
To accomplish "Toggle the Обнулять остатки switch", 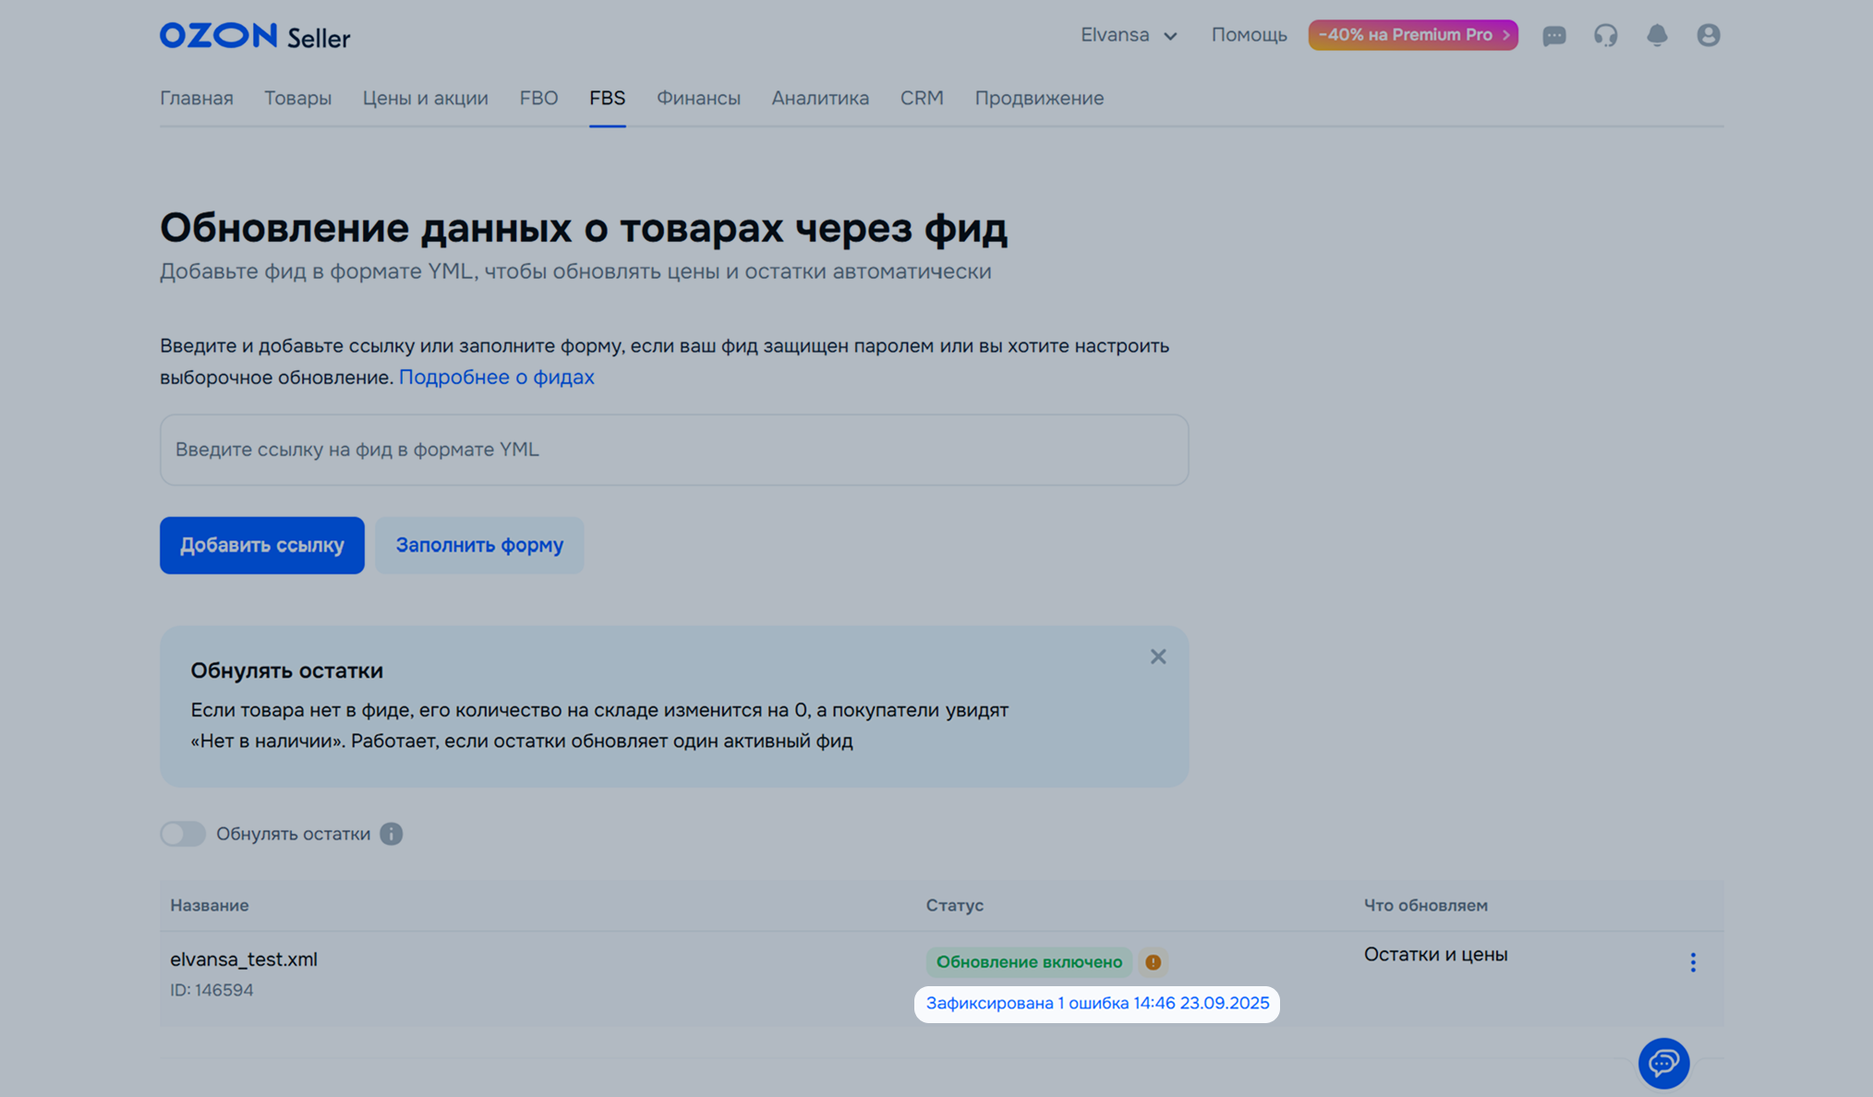I will coord(183,834).
